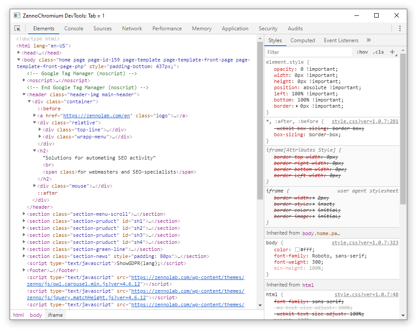Expand the border property in element.style
This screenshot has height=330, width=420.
[x=296, y=106]
